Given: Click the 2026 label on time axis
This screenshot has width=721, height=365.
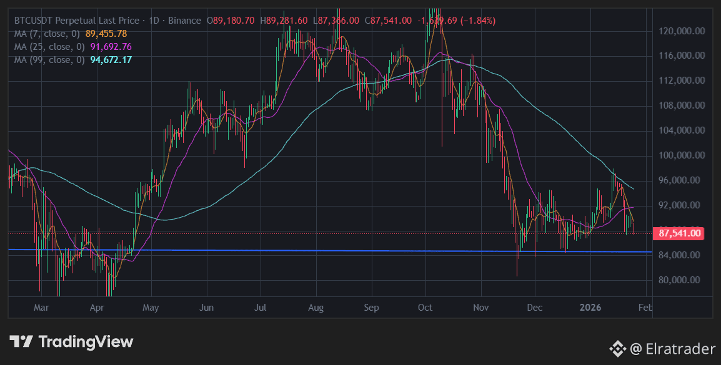Looking at the screenshot, I should pos(590,308).
